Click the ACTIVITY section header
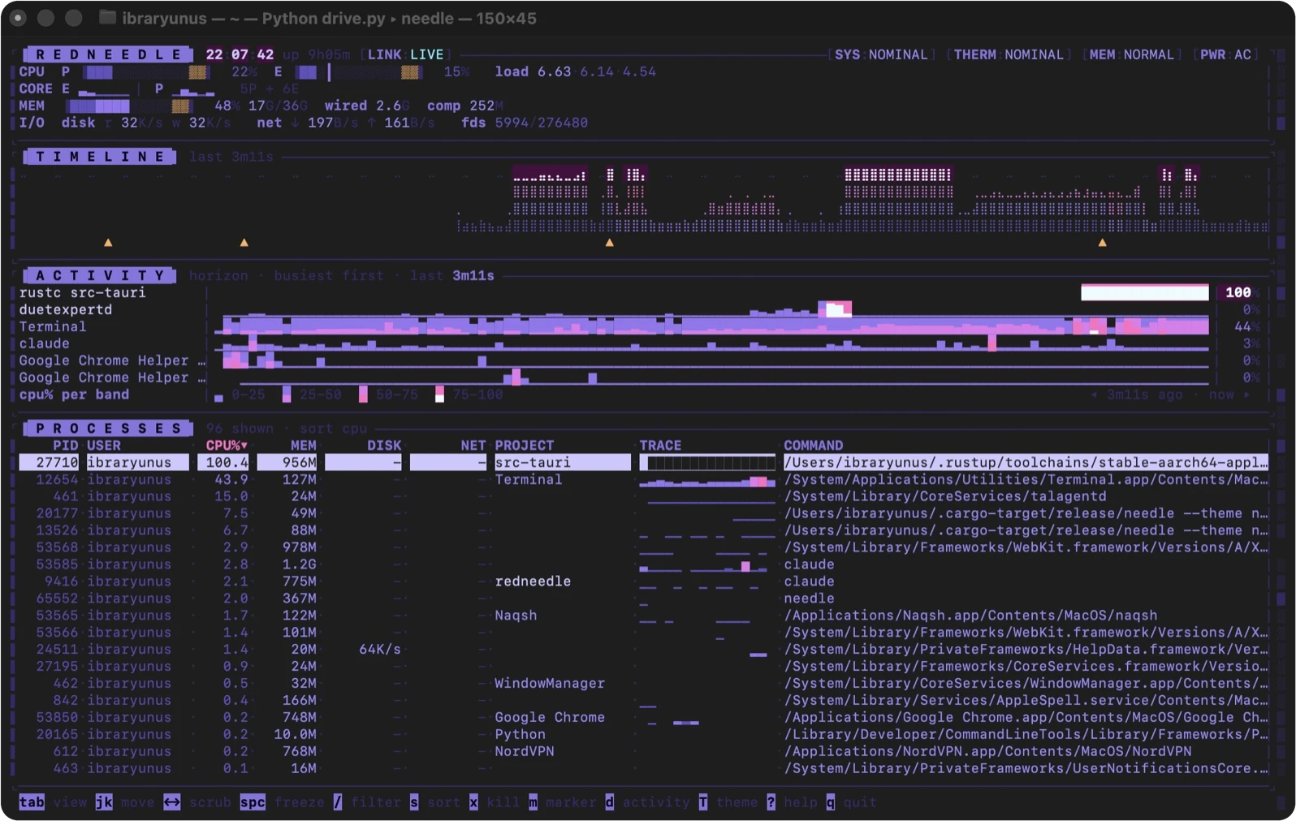This screenshot has height=821, width=1296. 100,275
